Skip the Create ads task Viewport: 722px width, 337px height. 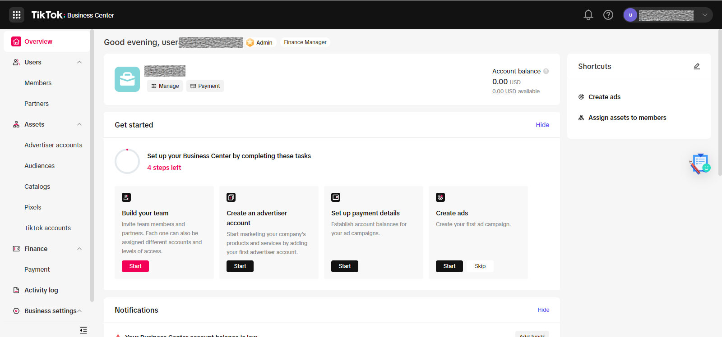tap(480, 266)
